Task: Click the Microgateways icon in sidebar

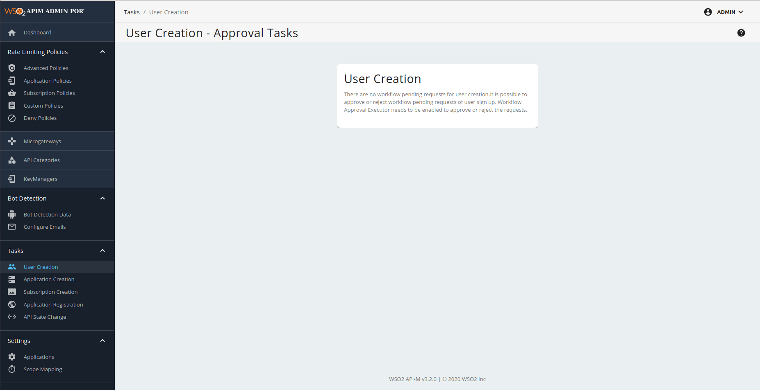Action: pyautogui.click(x=12, y=141)
